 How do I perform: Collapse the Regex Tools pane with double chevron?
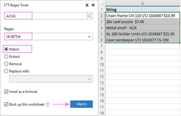[x=93, y=5]
